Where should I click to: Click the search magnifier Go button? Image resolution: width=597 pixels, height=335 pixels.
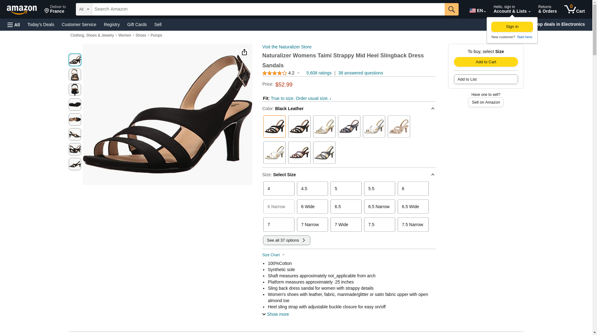(x=451, y=9)
